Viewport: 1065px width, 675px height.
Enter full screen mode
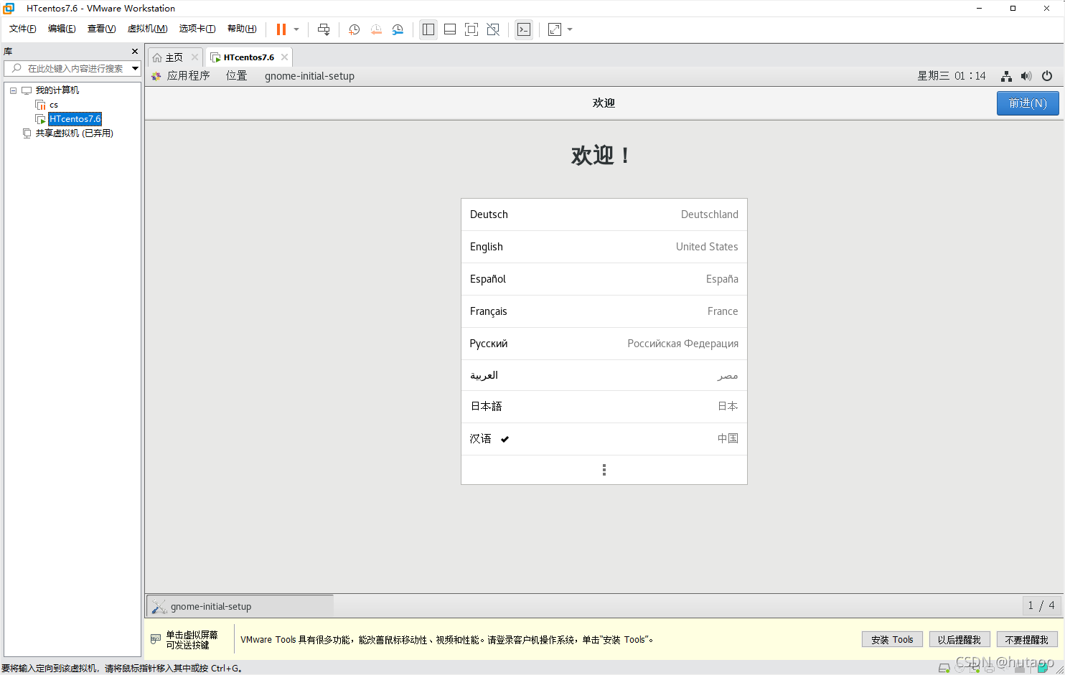[x=471, y=29]
